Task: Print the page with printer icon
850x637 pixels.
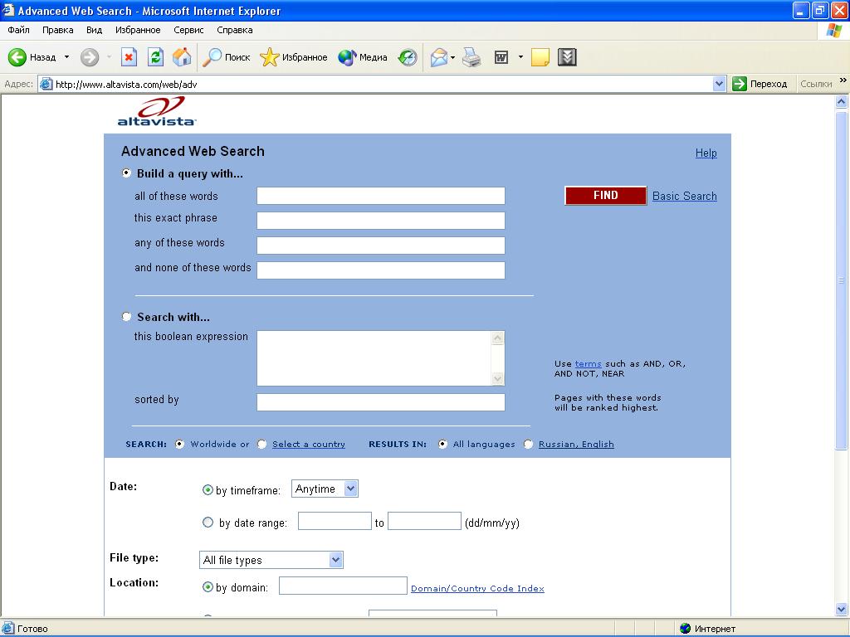Action: tap(471, 57)
